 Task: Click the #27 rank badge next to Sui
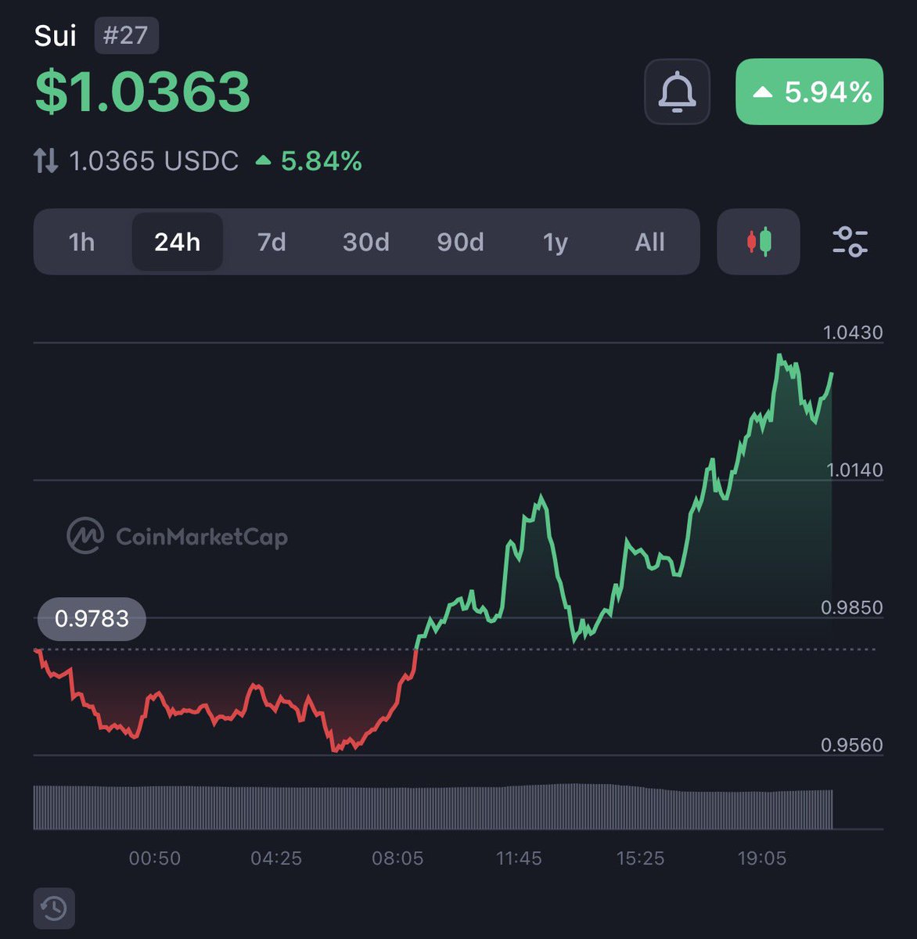(x=126, y=35)
